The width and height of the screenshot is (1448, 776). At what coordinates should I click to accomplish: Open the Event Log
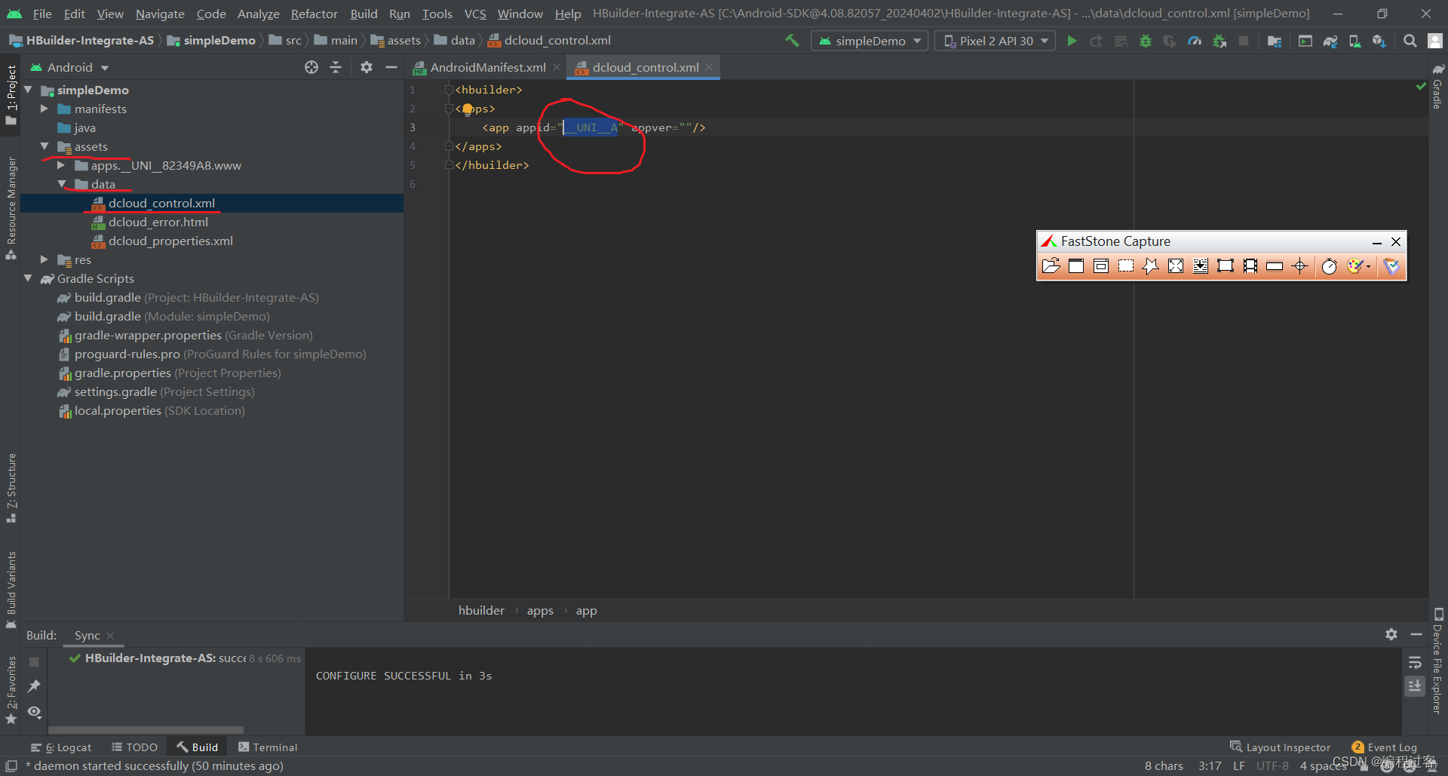(1385, 747)
